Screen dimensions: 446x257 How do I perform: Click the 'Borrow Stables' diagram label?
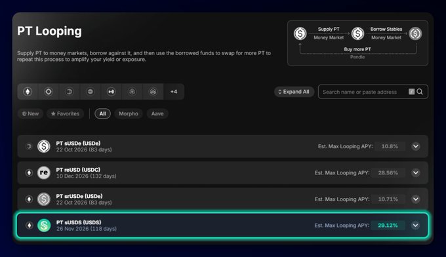(x=386, y=29)
